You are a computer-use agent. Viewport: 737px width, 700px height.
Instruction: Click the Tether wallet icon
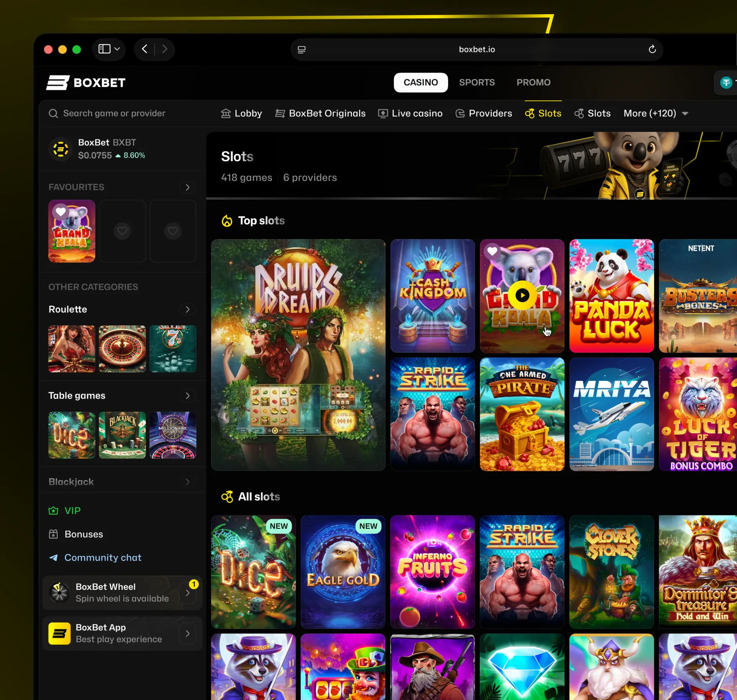coord(726,82)
